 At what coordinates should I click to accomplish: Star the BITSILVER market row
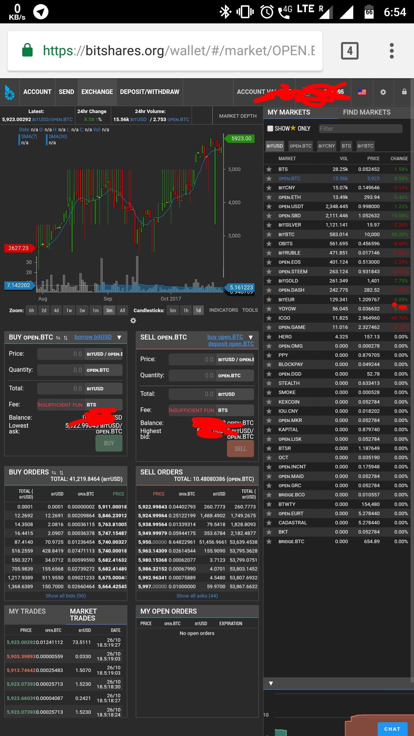click(x=269, y=225)
